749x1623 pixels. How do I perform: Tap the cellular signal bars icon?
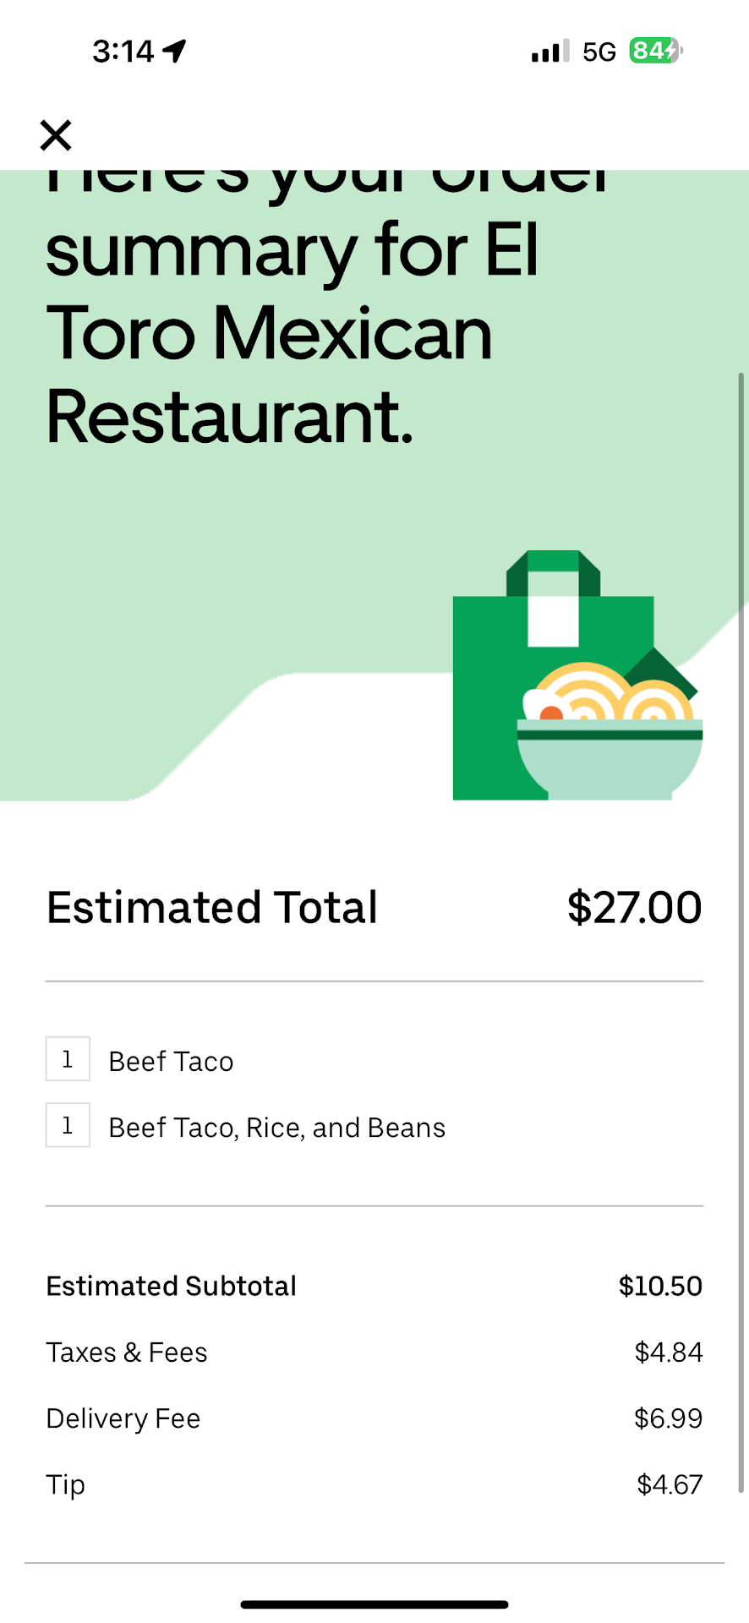coord(550,52)
